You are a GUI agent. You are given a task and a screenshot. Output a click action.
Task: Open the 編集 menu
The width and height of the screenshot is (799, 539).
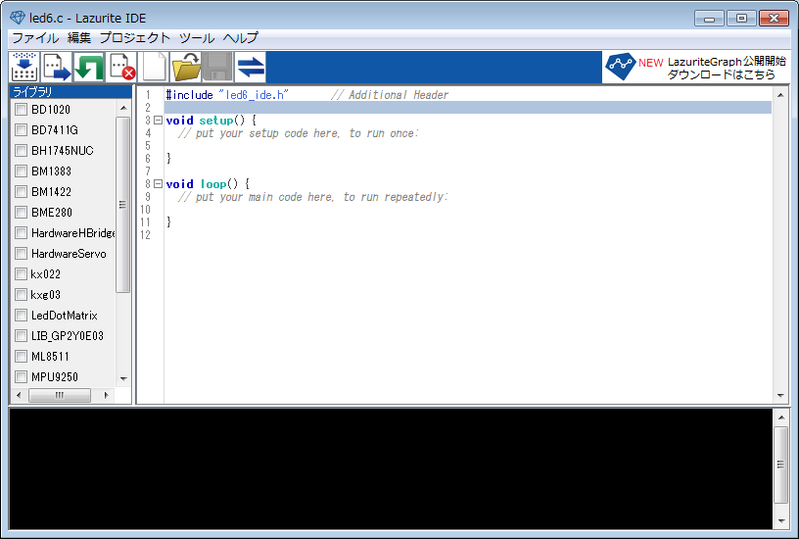[x=79, y=38]
